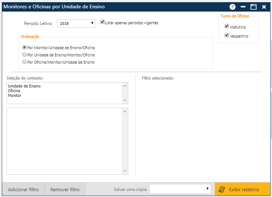Viewport: 272px width, 197px height.
Task: Toggle Listar apenas períodos vigentes checkbox
Action: 102,22
